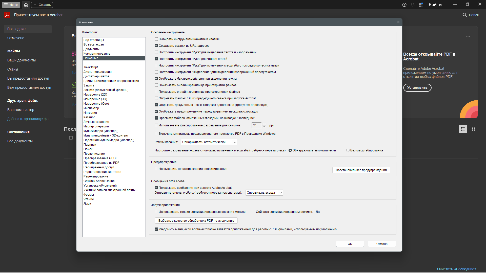Click 'Очистить «Последние»' link
486x273 pixels.
click(456, 269)
